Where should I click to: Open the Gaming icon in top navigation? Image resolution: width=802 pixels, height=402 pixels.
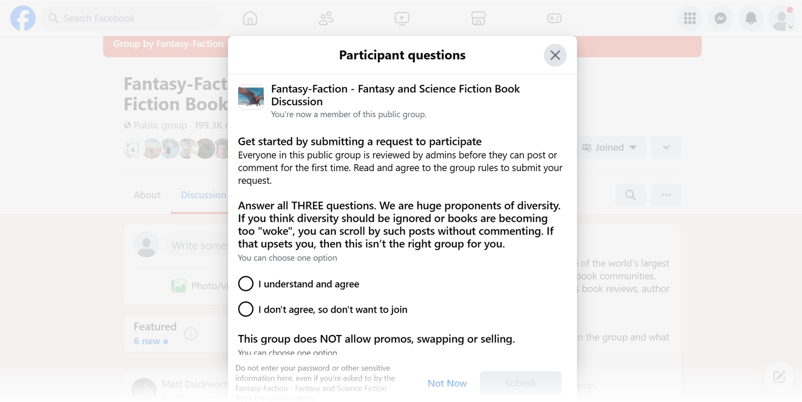[554, 18]
